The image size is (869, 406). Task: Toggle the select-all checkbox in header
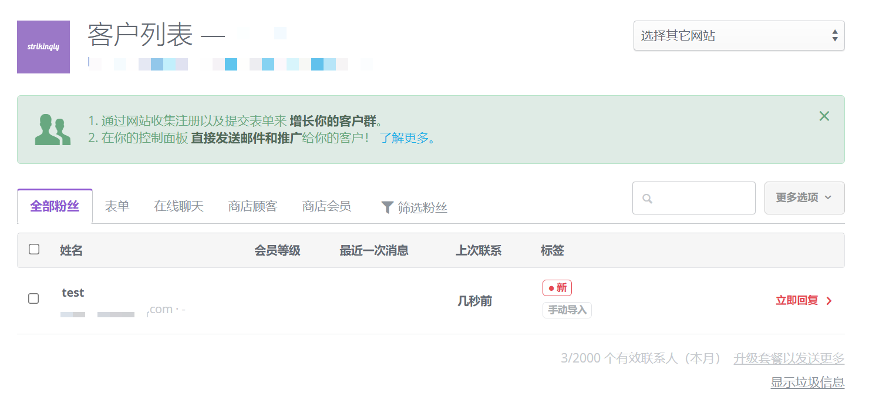tap(34, 249)
